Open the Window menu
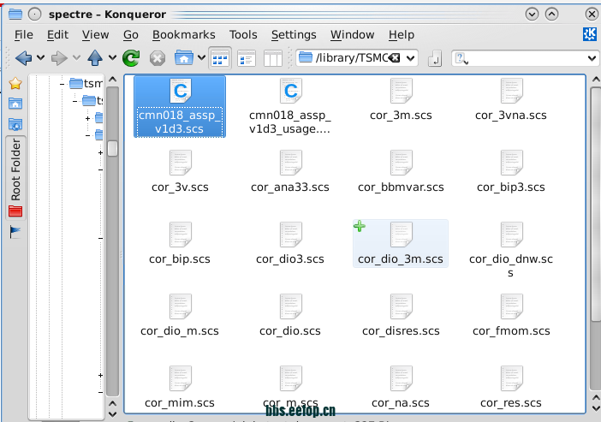 352,35
